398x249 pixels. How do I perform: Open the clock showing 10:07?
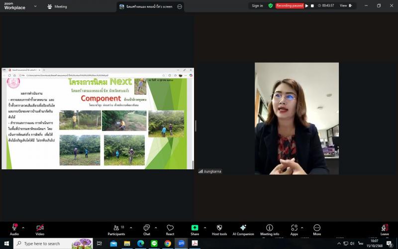pos(375,244)
